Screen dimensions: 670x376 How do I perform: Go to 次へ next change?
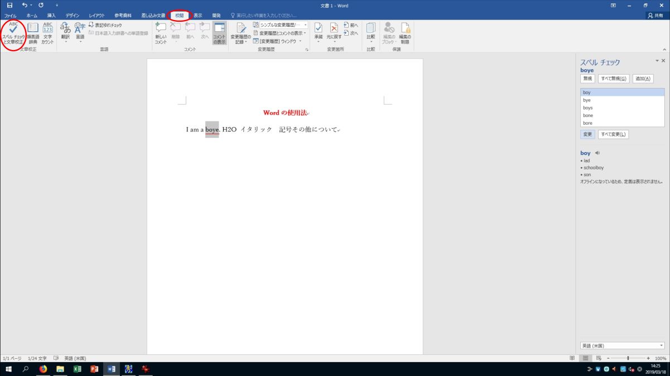point(351,33)
